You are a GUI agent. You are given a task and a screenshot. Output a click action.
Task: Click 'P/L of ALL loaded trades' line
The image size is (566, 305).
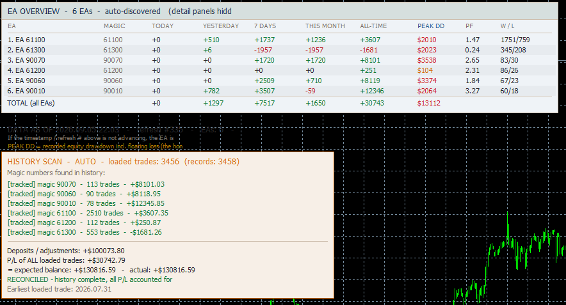(67, 260)
